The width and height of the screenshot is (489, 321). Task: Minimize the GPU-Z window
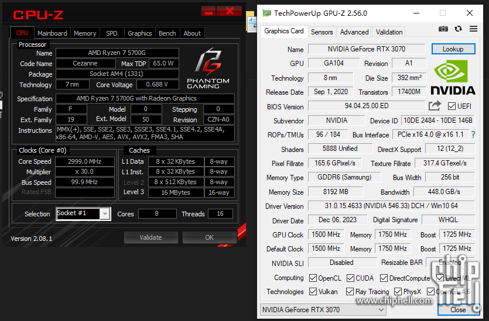pyautogui.click(x=416, y=13)
